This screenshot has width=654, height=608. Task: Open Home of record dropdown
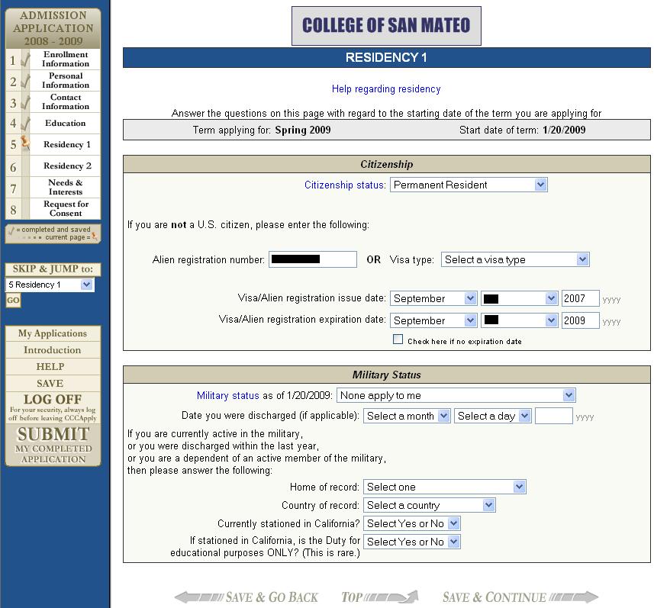pyautogui.click(x=445, y=487)
